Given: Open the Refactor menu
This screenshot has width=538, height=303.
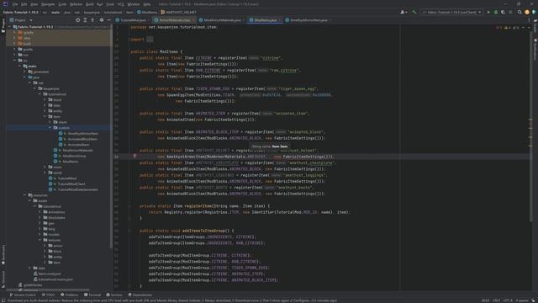Looking at the screenshot, I should pyautogui.click(x=76, y=4).
